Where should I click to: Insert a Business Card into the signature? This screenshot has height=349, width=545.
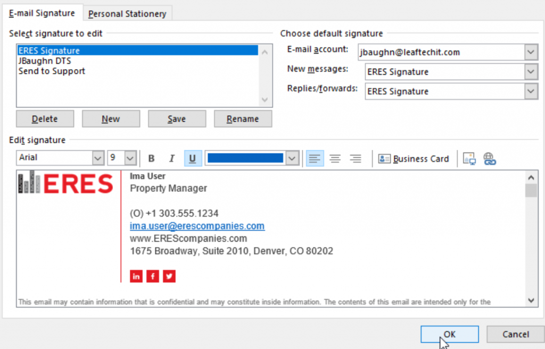414,158
